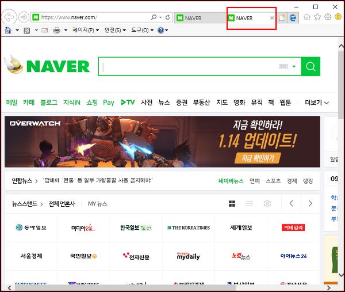Open Pay link
Image resolution: width=345 pixels, height=292 pixels.
pyautogui.click(x=109, y=103)
